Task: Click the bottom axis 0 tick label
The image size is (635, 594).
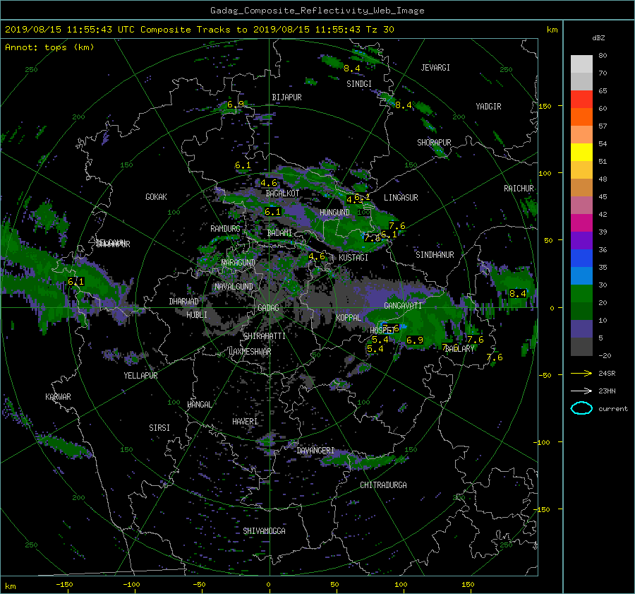Action: (x=268, y=585)
